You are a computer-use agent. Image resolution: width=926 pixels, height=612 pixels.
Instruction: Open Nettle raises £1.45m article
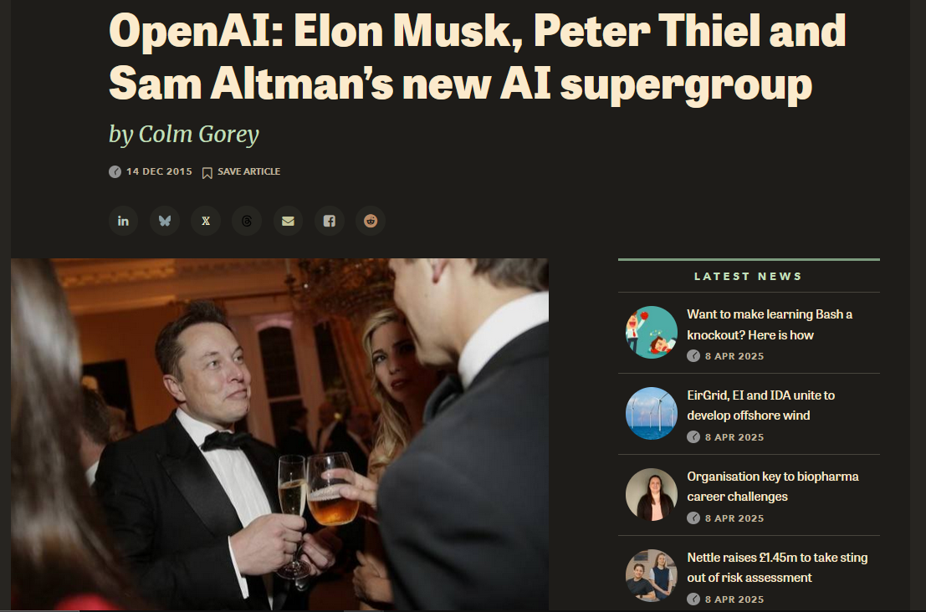coord(777,567)
